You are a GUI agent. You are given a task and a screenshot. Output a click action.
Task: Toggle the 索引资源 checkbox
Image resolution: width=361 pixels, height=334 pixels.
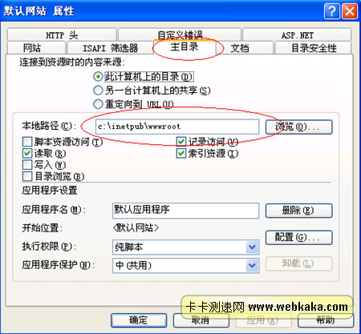[181, 153]
